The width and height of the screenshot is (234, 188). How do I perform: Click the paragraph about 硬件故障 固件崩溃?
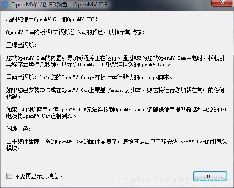[117, 145]
